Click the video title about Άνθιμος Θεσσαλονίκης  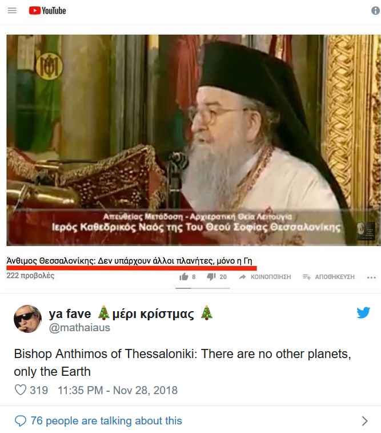pos(129,261)
